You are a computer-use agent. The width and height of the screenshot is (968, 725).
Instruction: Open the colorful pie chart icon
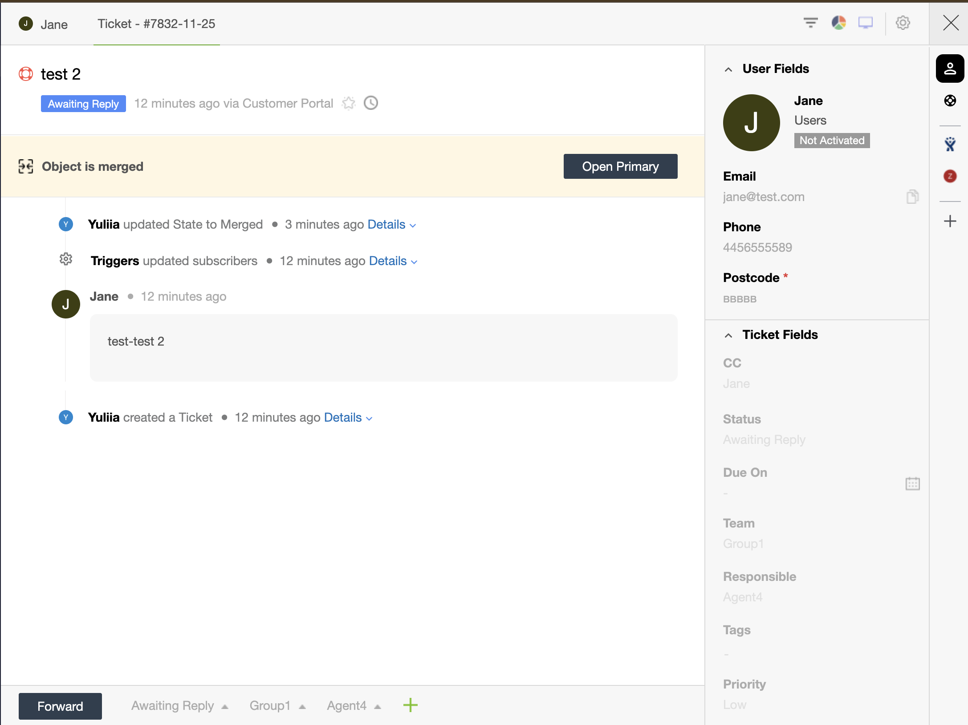[838, 23]
